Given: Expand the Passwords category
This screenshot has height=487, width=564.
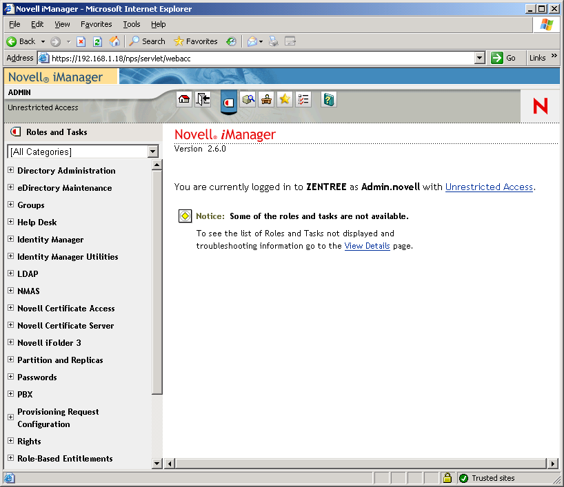Looking at the screenshot, I should [10, 377].
